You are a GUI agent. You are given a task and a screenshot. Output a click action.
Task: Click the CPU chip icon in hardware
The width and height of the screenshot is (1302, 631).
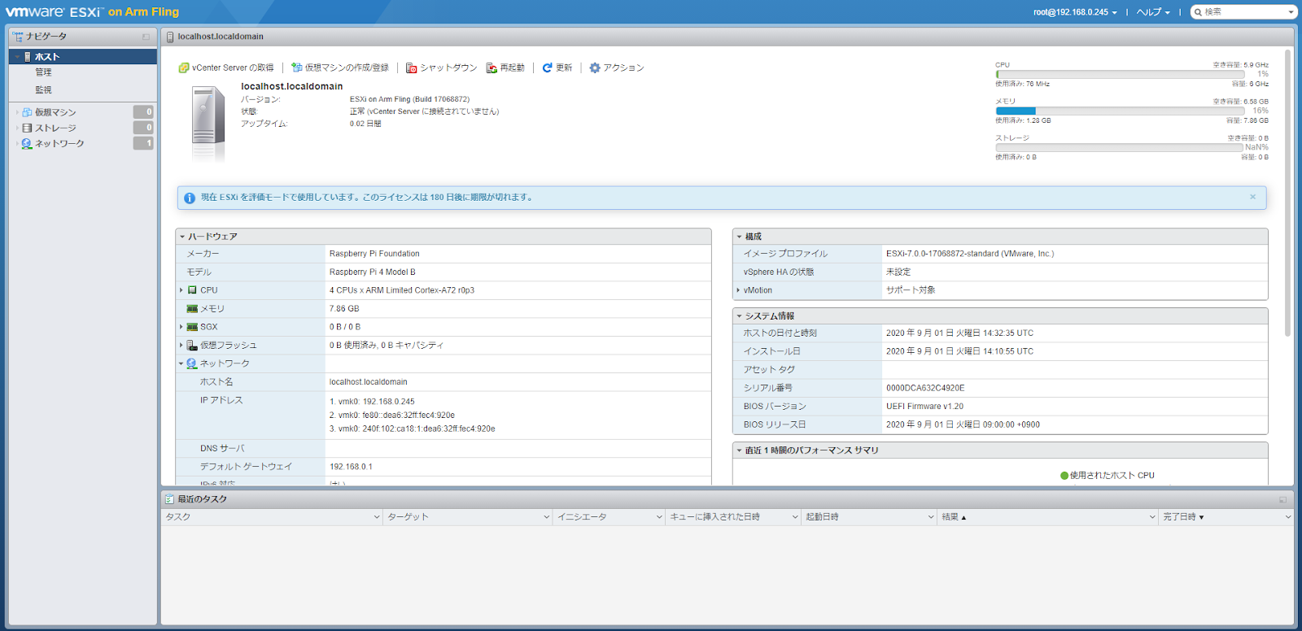pos(192,290)
